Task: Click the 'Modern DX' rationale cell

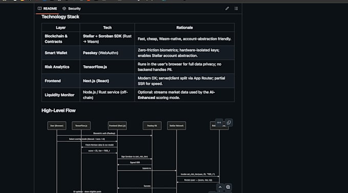Action: (184, 81)
